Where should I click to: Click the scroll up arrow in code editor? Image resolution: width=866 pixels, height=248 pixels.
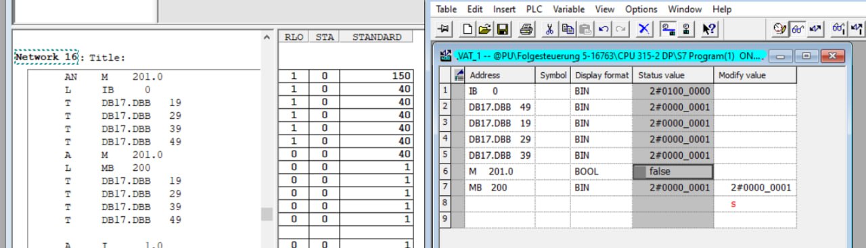267,37
